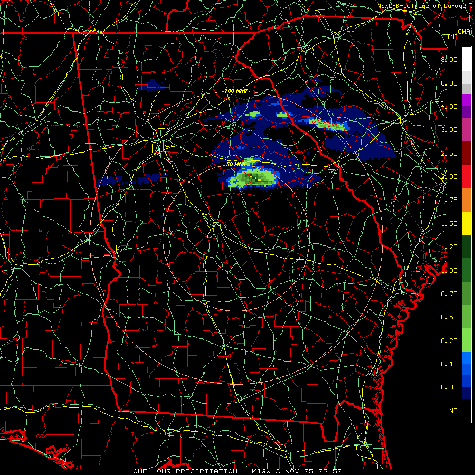Select the magenta legend swatch

tap(466, 100)
